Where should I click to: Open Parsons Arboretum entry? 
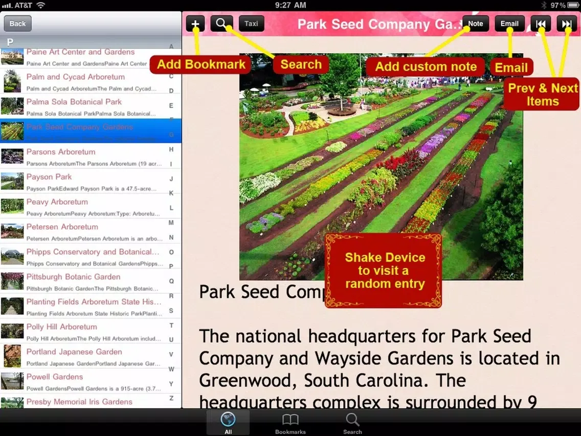[x=91, y=156]
